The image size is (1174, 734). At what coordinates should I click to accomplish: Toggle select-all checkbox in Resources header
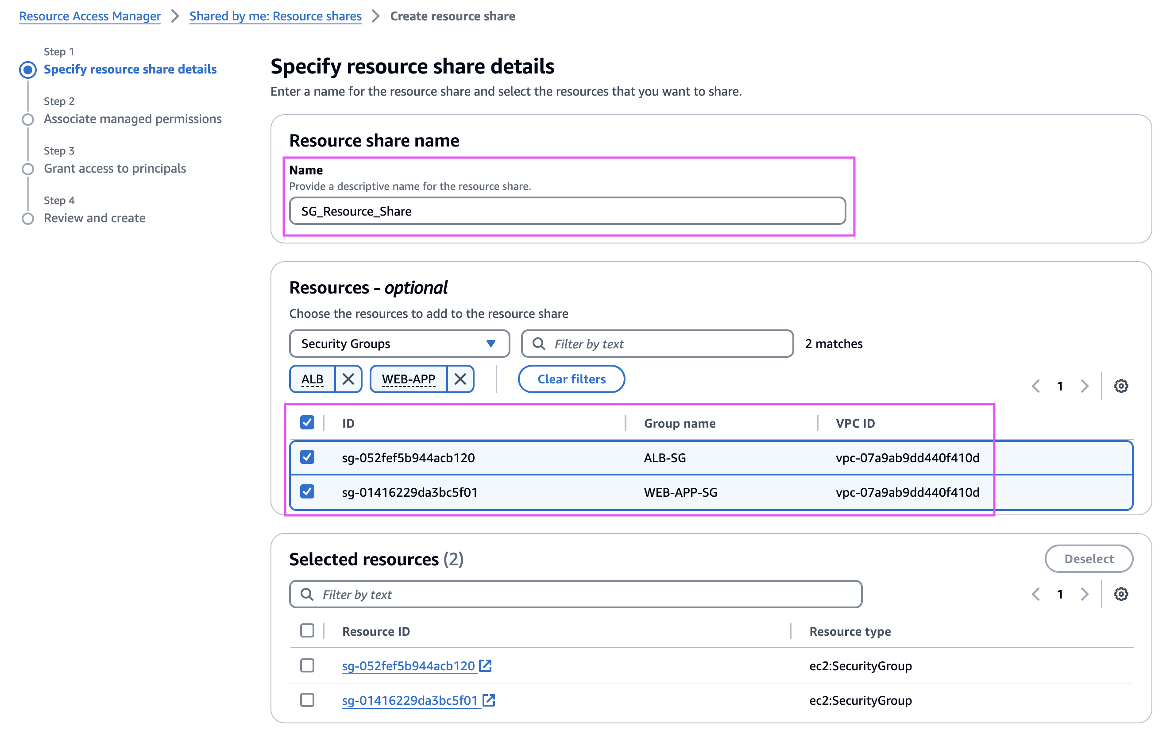307,422
